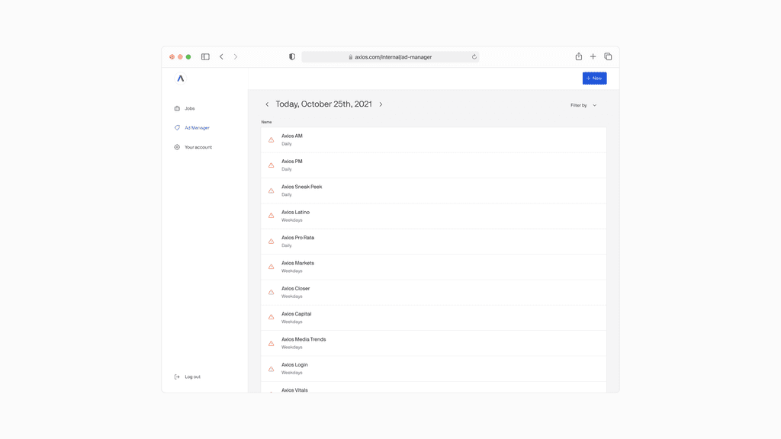Open the Axios Media Trends row
Viewport: 781px width, 439px height.
433,343
